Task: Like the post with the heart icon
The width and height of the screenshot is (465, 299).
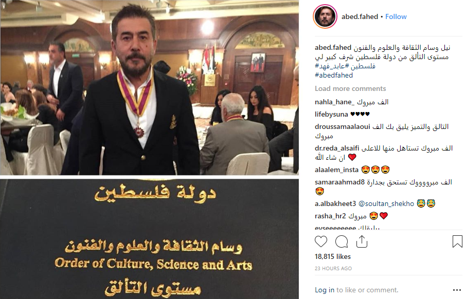Action: tap(321, 242)
